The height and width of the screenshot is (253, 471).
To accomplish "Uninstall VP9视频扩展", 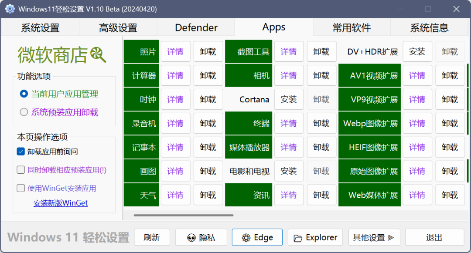I will click(450, 99).
